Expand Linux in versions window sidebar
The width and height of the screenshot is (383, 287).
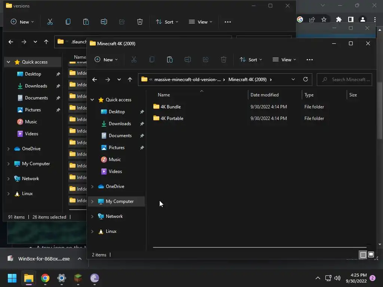tap(9, 194)
